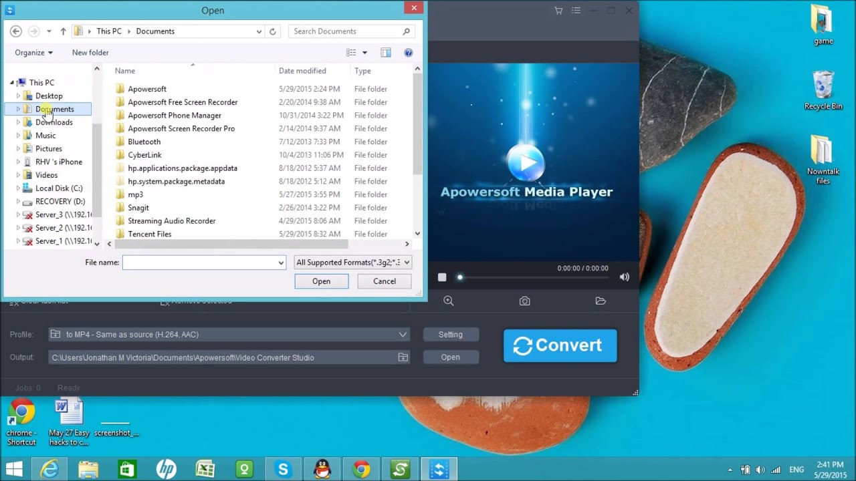
Task: Click the volume speaker icon
Action: [625, 277]
